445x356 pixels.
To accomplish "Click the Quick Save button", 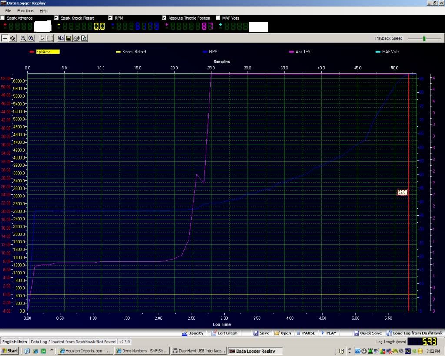I will (368, 333).
